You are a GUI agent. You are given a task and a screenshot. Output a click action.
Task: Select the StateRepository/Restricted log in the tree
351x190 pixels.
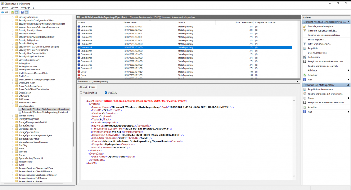45,113
